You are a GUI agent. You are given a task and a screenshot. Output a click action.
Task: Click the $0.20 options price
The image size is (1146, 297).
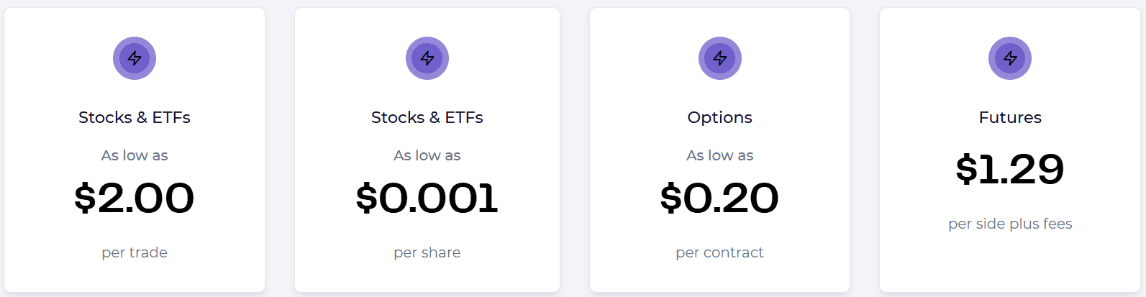(719, 198)
